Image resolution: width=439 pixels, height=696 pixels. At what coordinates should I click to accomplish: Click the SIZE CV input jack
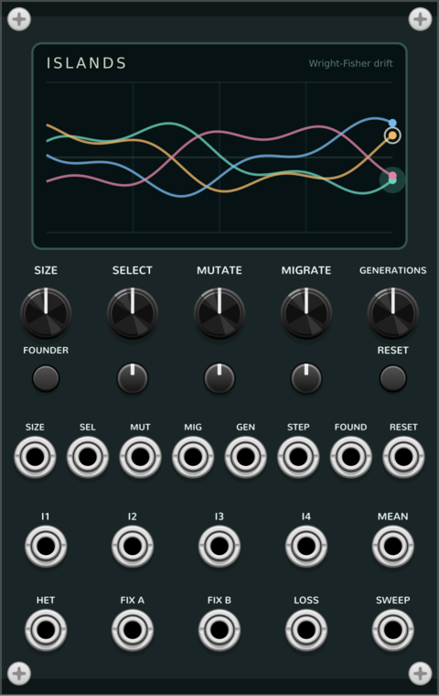35,457
